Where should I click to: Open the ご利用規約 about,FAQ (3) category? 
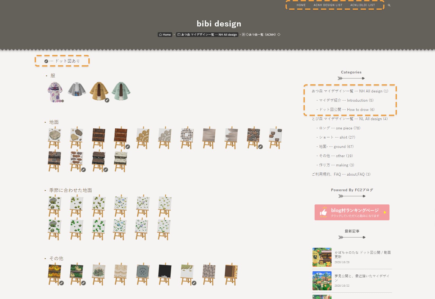[341, 174]
